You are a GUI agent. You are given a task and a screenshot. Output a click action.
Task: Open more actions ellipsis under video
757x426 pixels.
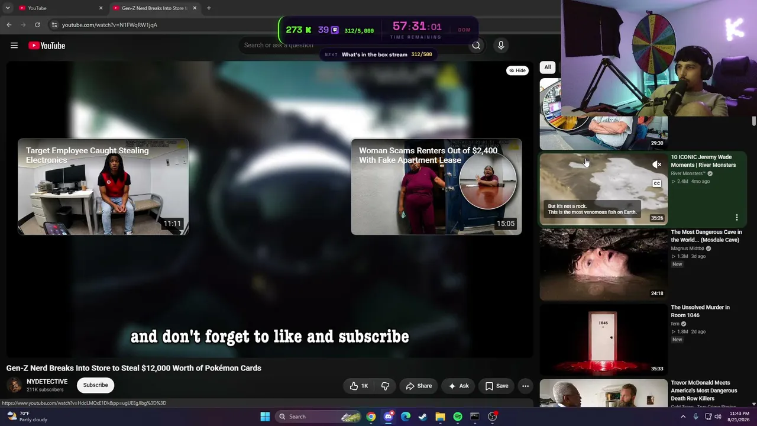[525, 386]
